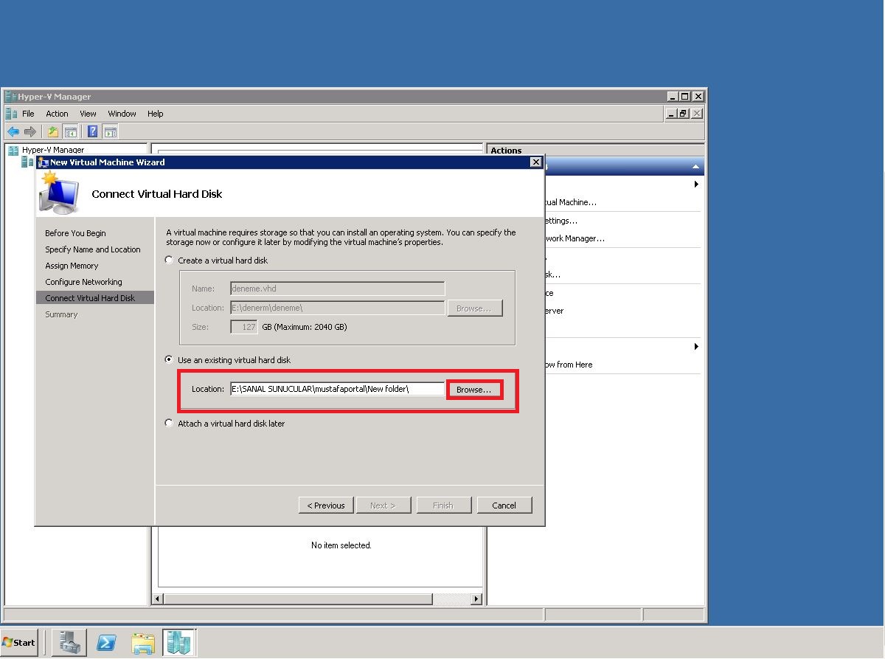This screenshot has height=659, width=885.
Task: Open the Action menu
Action: point(57,113)
